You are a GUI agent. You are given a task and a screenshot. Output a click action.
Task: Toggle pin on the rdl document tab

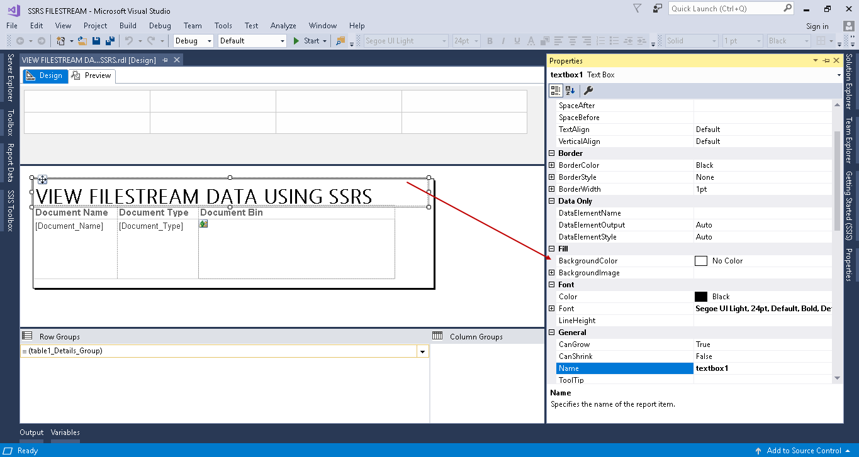click(x=166, y=60)
